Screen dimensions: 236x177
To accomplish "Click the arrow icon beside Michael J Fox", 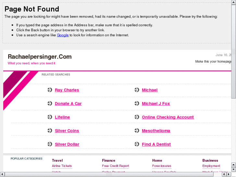I will point(137,104).
